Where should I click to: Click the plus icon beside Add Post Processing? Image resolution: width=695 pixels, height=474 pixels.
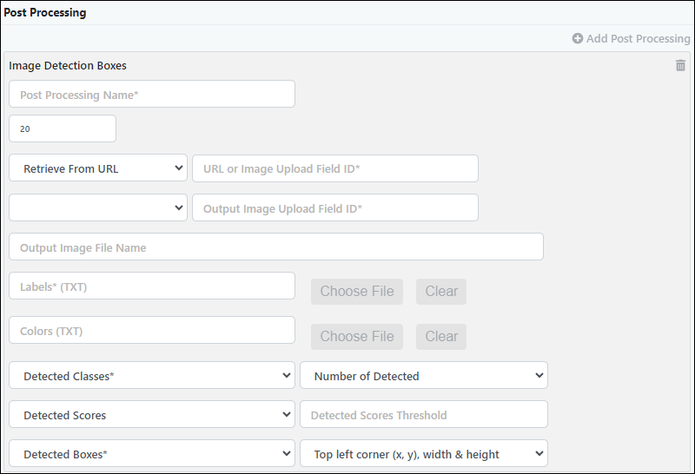pyautogui.click(x=577, y=38)
